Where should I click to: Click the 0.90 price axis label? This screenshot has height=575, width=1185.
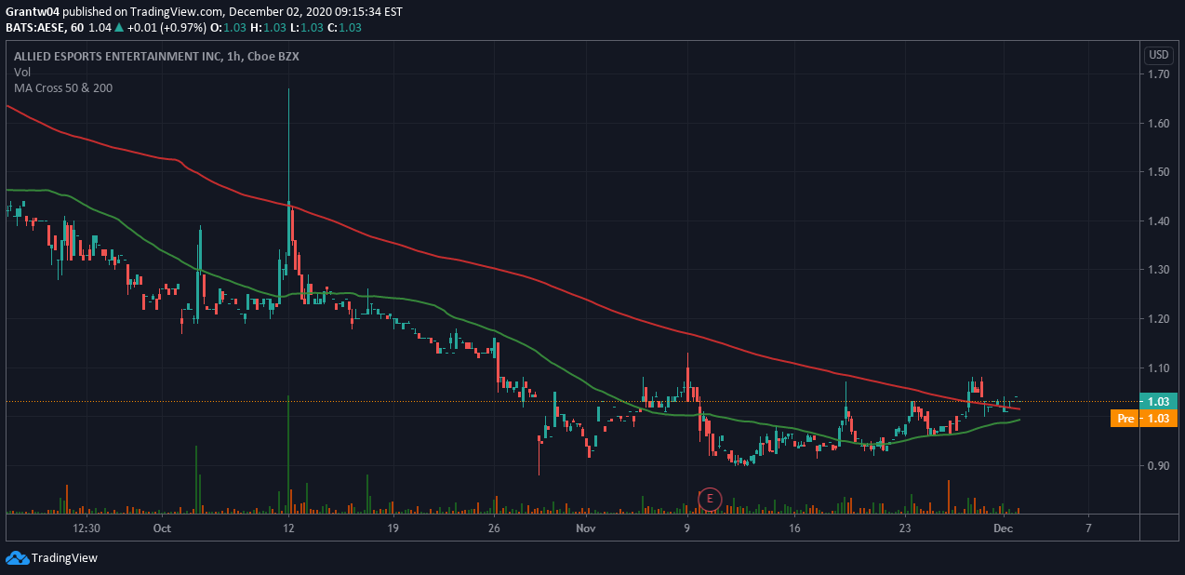[1158, 466]
